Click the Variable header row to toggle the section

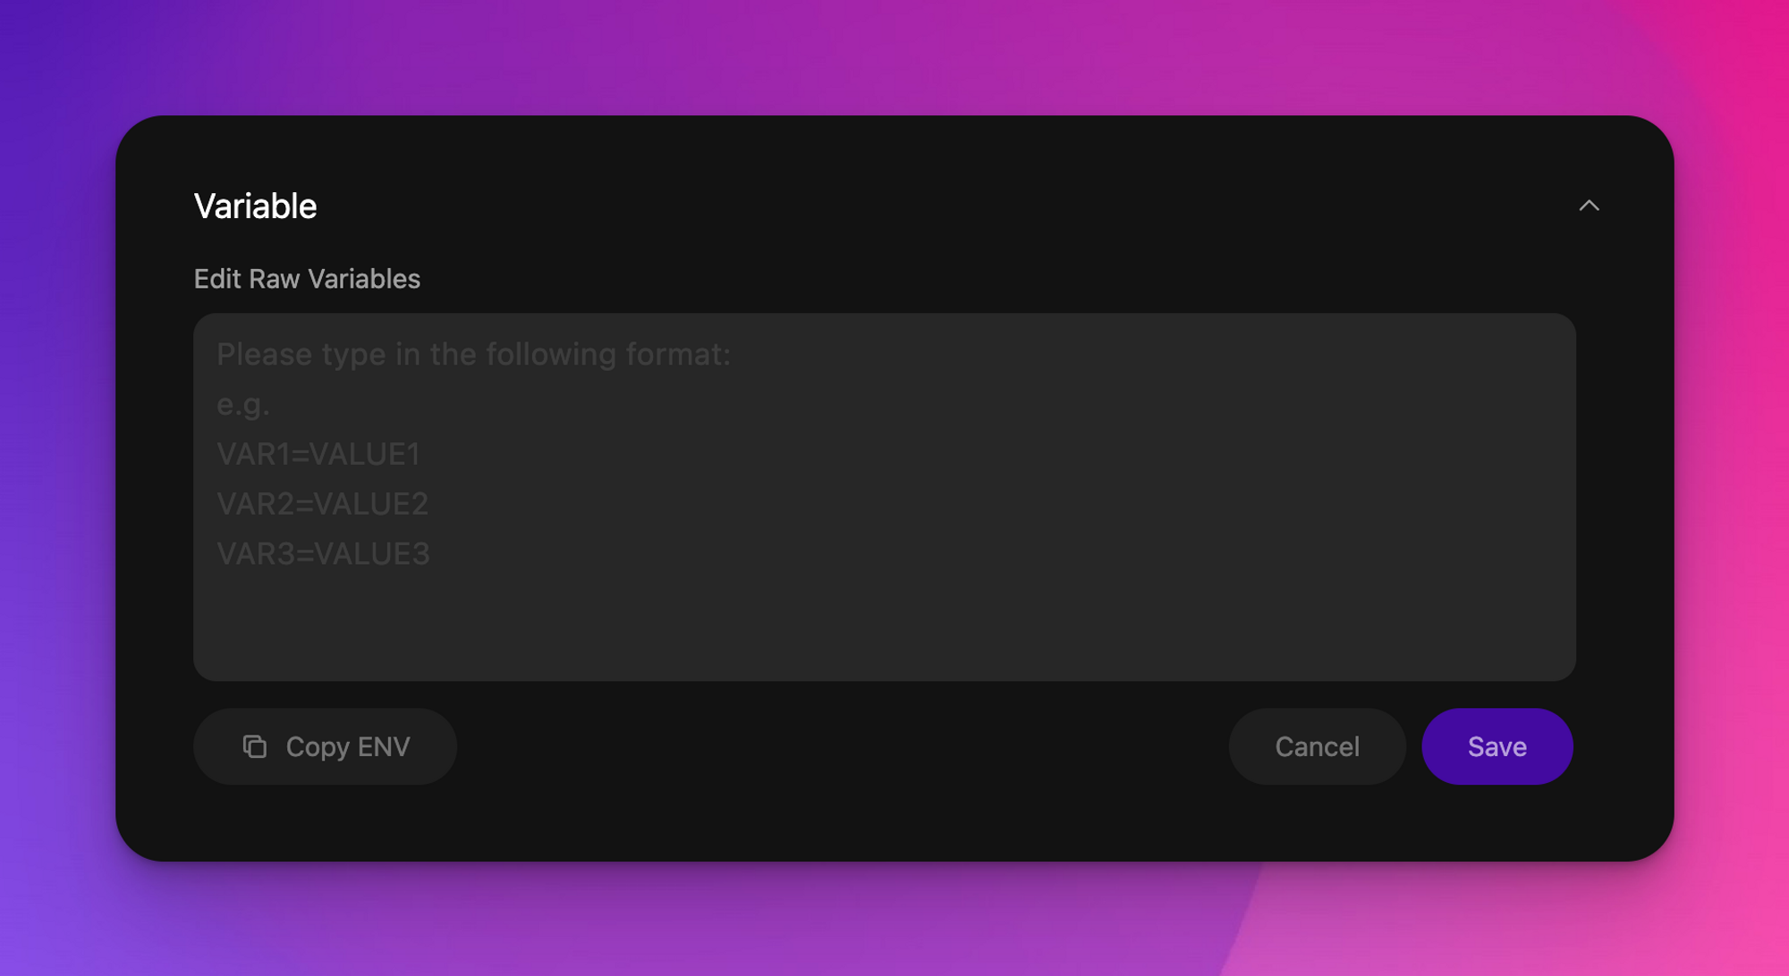tap(896, 206)
